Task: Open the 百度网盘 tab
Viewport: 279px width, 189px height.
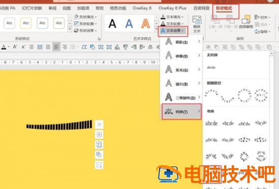Action: [x=201, y=8]
